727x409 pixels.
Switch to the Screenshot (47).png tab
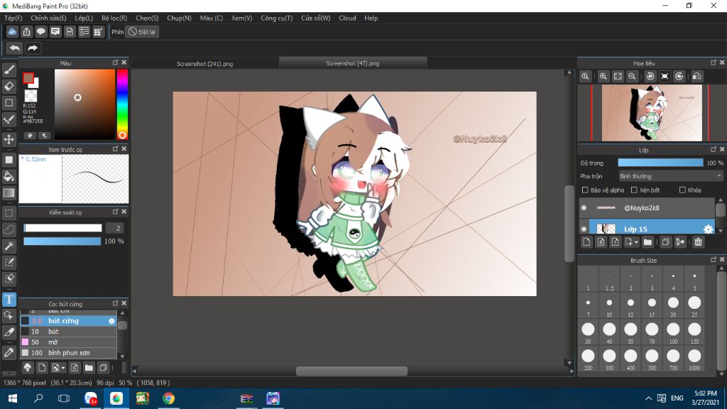352,63
